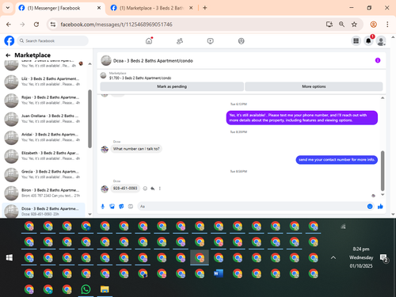Open Word from the taskbar
Image resolution: width=396 pixels, height=297 pixels.
219,273
